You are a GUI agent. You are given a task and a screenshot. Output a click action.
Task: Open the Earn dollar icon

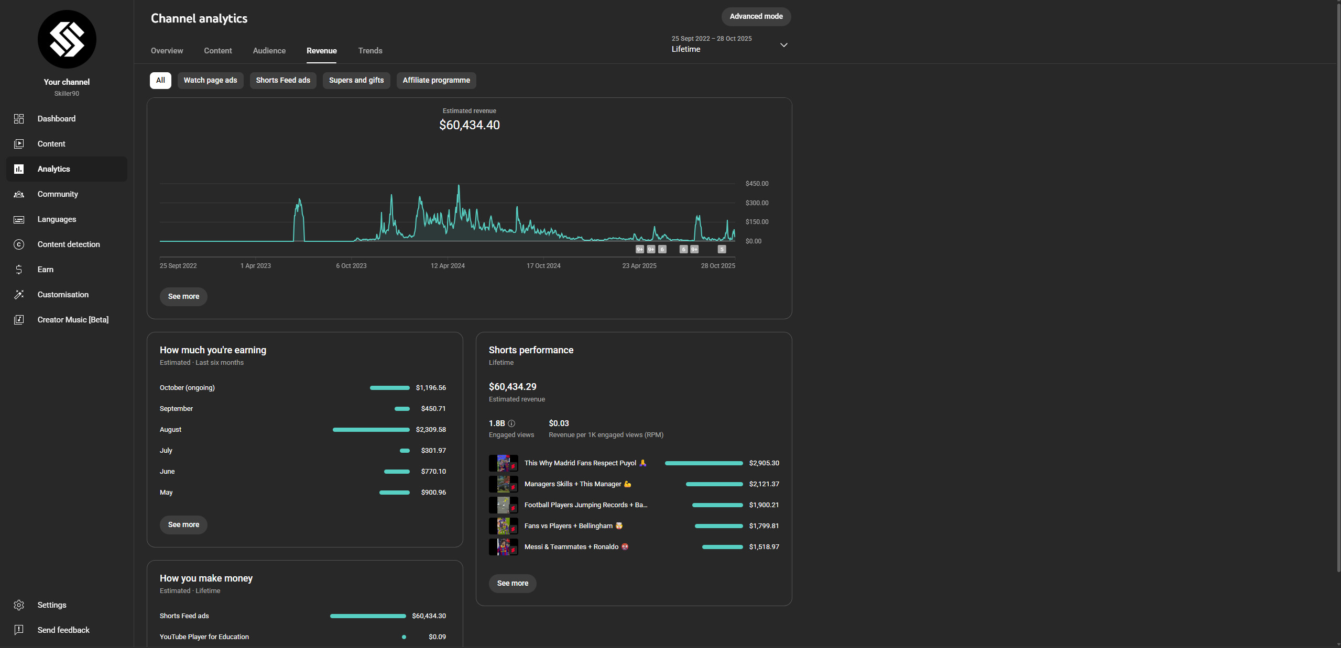click(x=19, y=270)
